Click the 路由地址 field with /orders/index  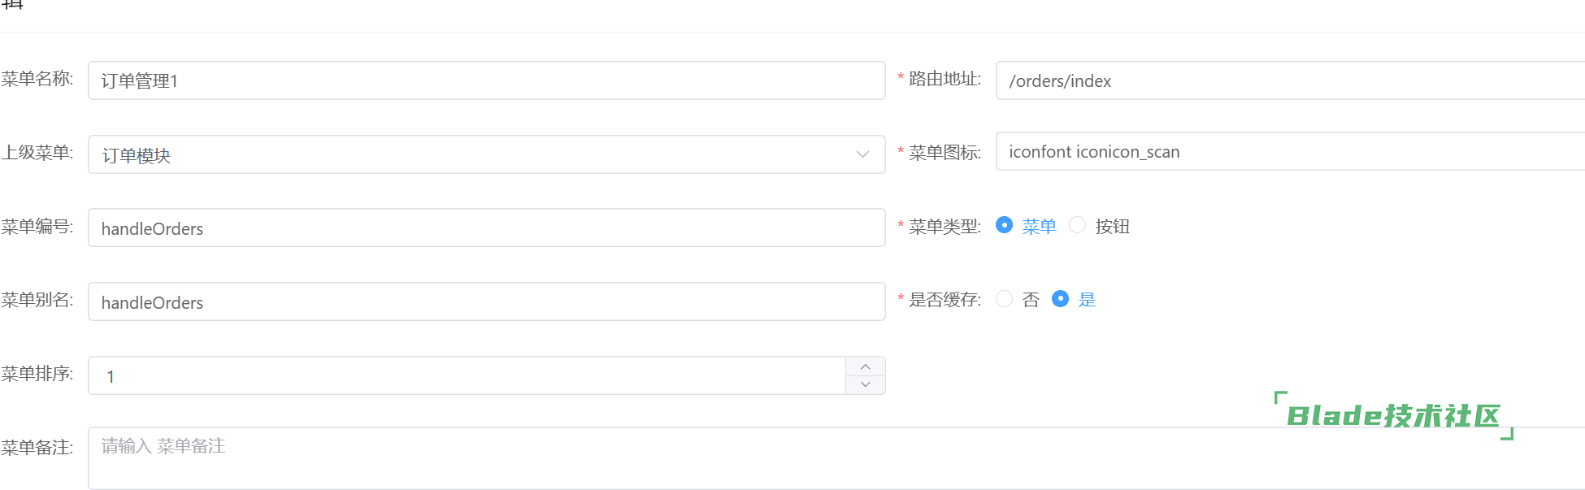coord(1290,80)
